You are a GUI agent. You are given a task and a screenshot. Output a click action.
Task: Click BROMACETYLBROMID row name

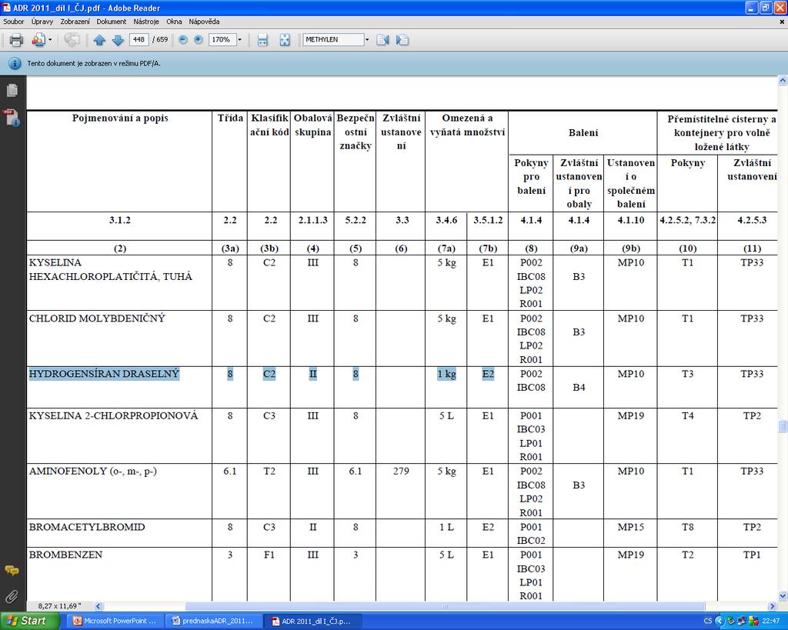(87, 527)
